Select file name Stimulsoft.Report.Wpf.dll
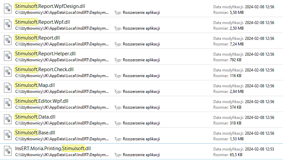 pyautogui.click(x=42, y=22)
